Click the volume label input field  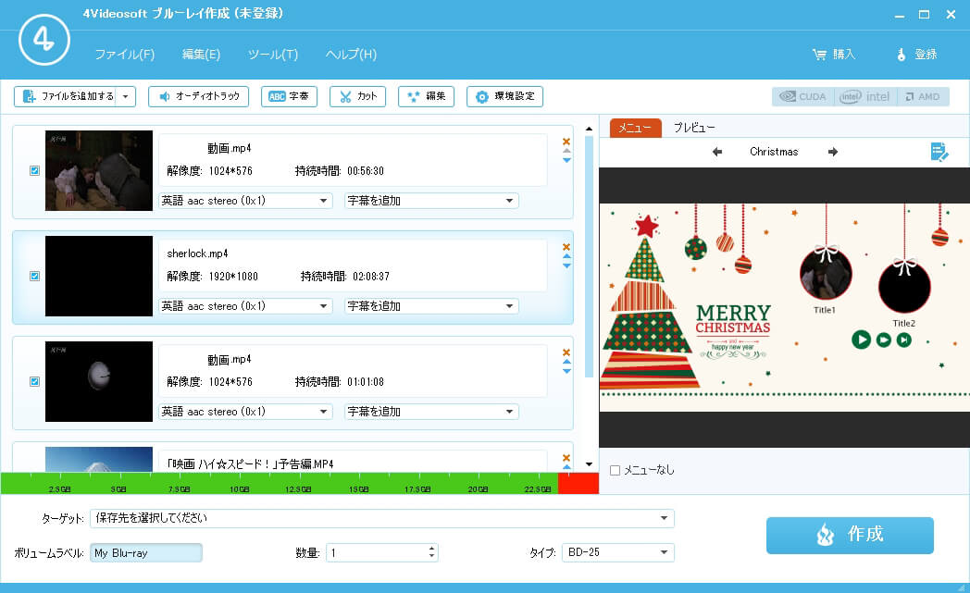(x=146, y=553)
